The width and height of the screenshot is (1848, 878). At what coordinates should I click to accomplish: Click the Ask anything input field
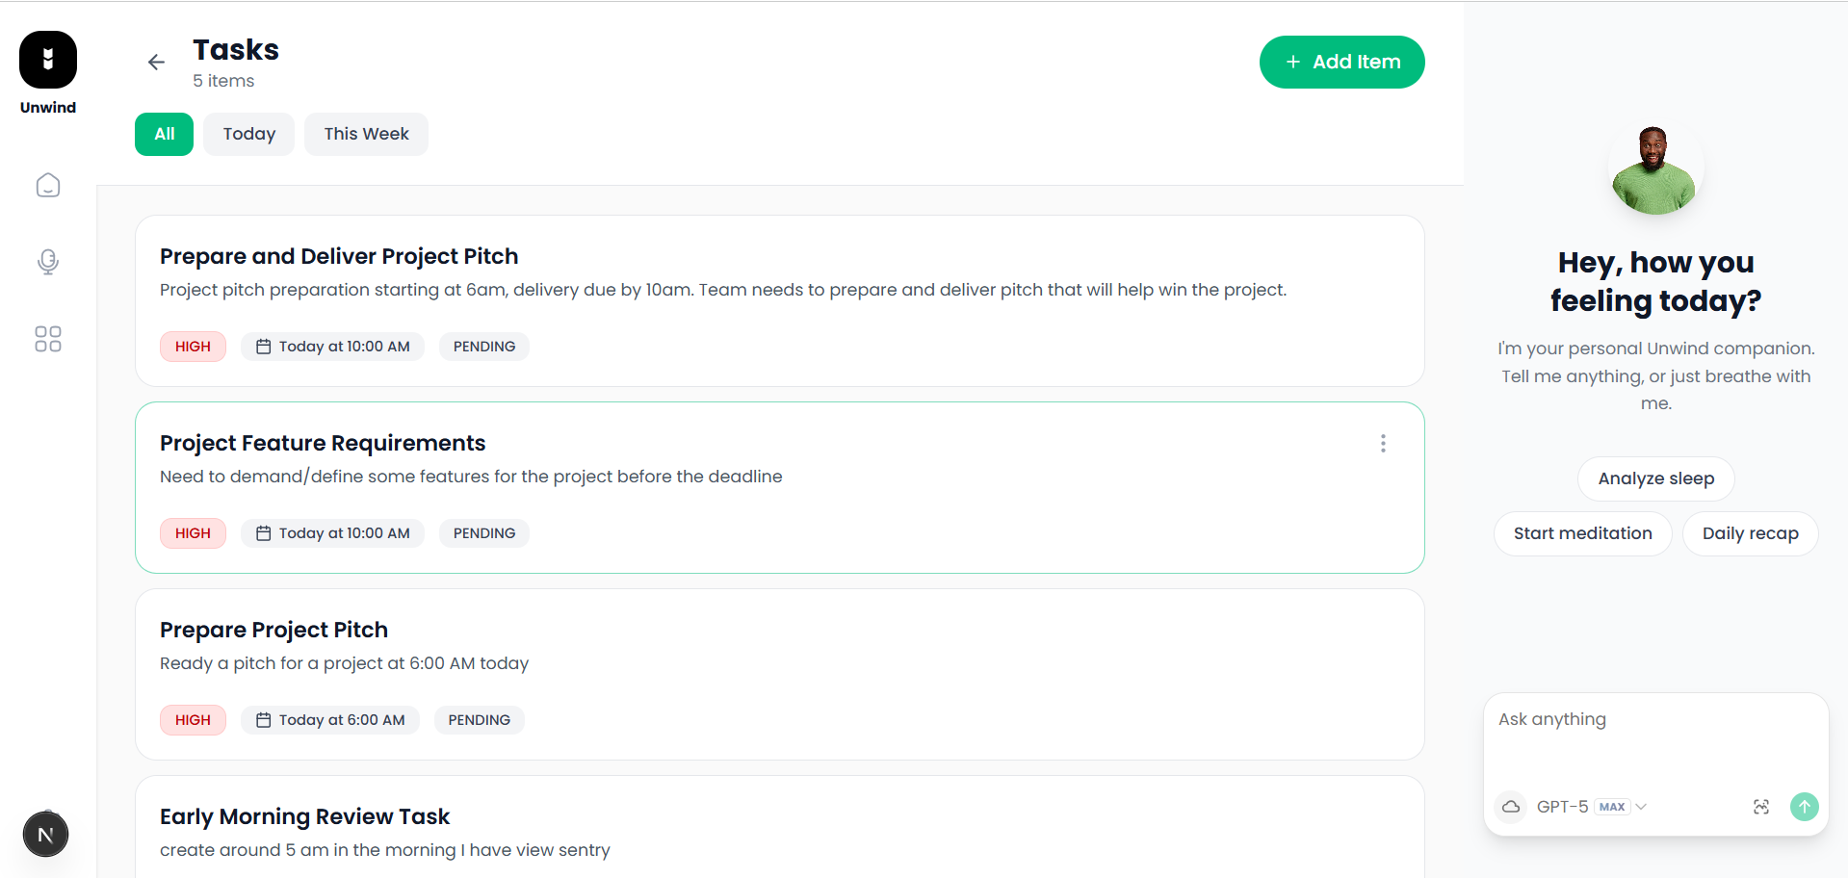[x=1655, y=739]
